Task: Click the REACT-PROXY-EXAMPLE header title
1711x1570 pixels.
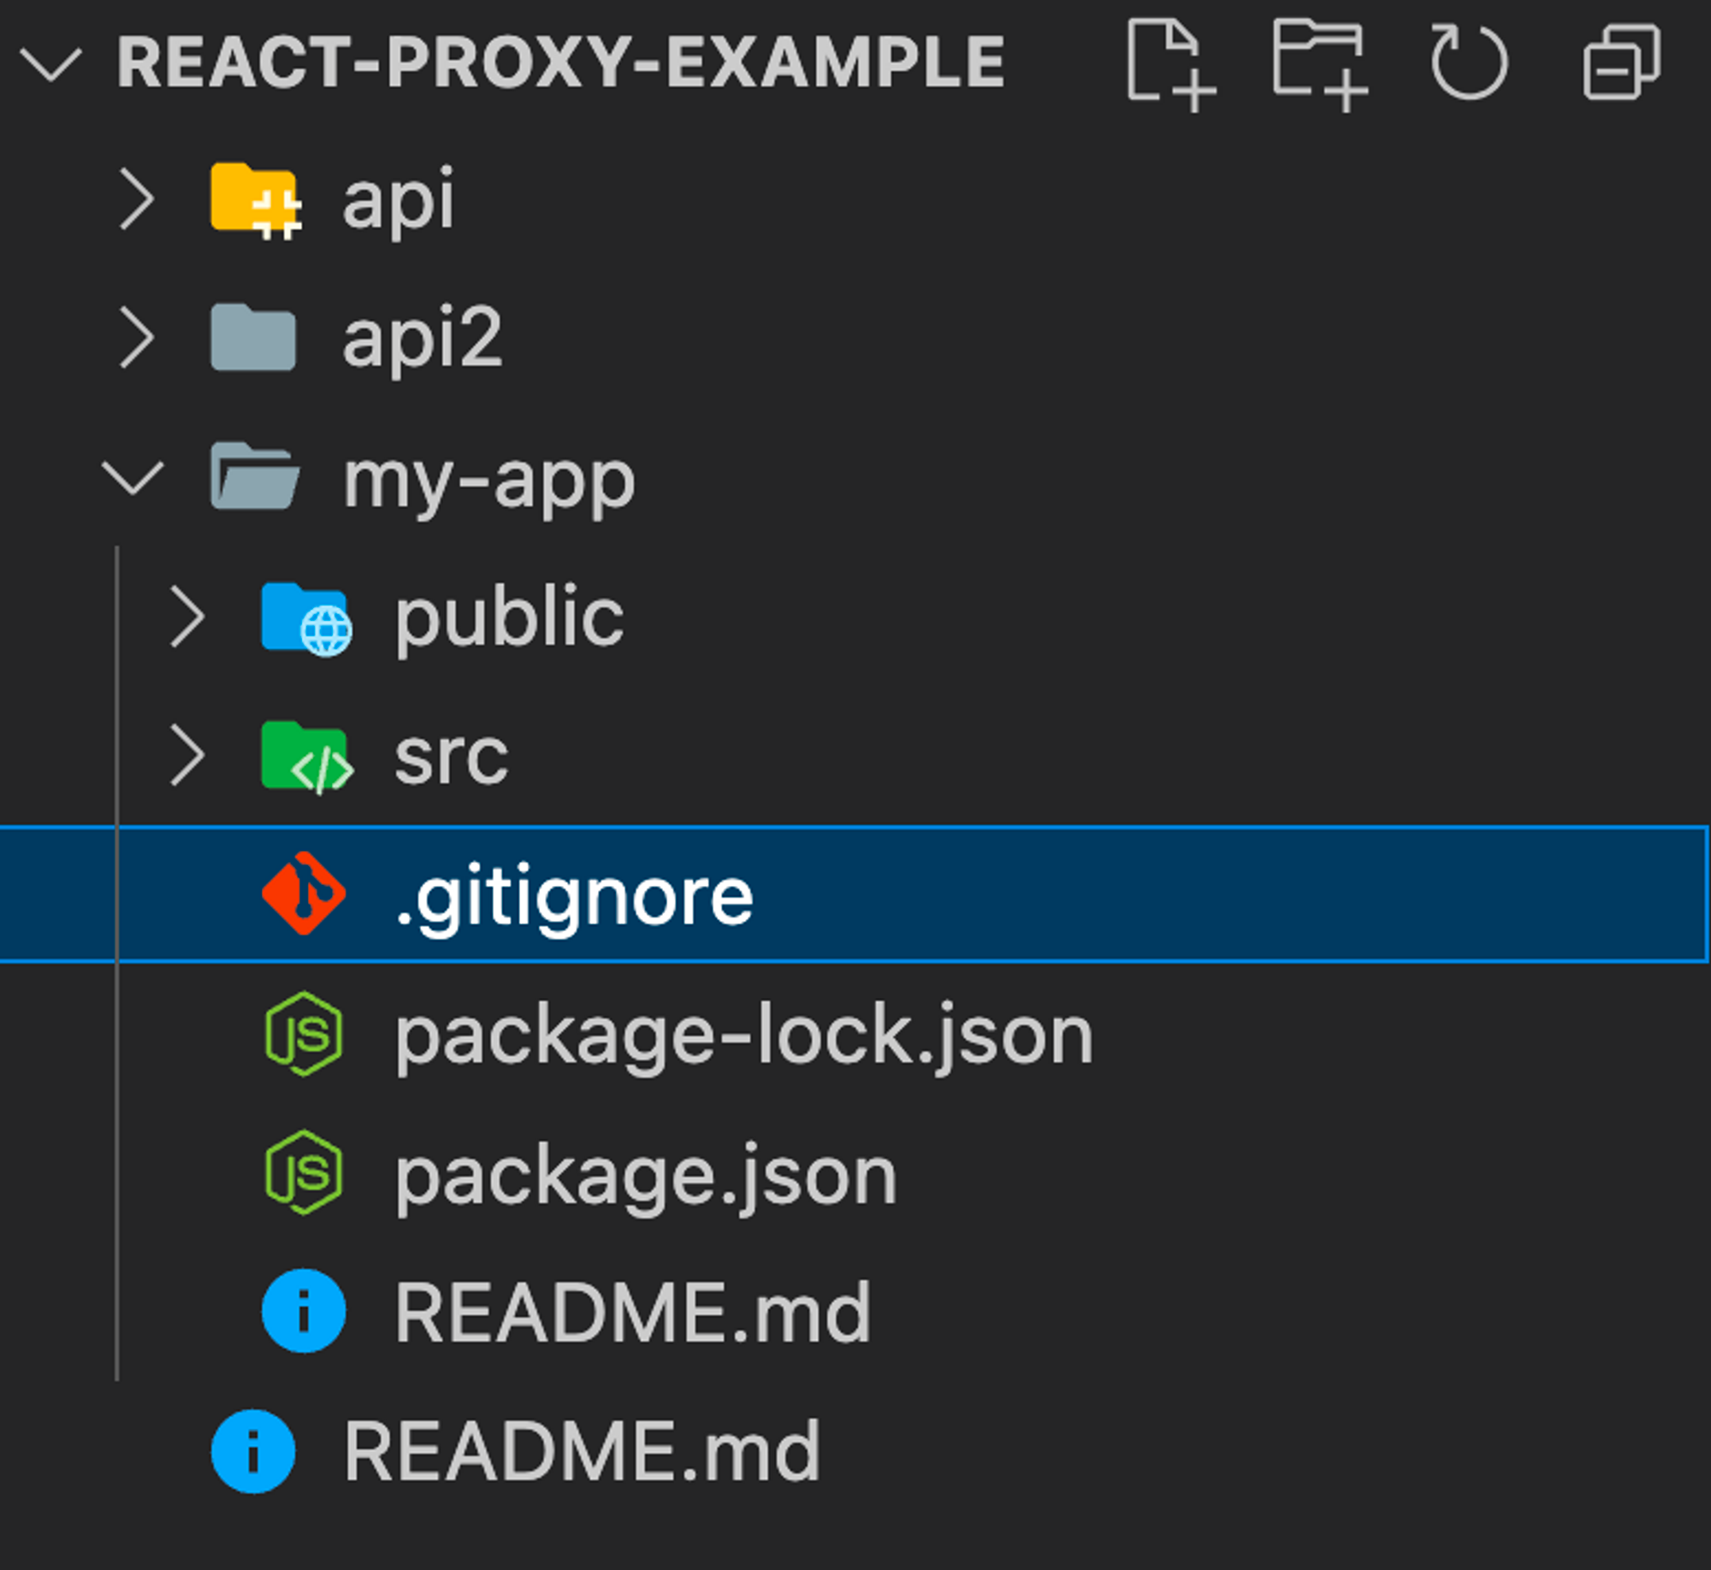Action: tap(561, 63)
